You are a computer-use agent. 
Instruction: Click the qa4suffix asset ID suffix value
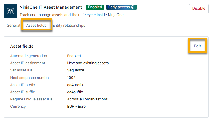(75, 92)
